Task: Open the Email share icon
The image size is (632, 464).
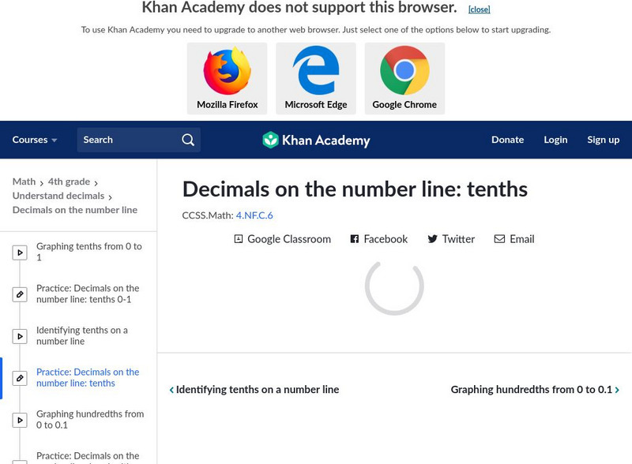Action: 498,239
